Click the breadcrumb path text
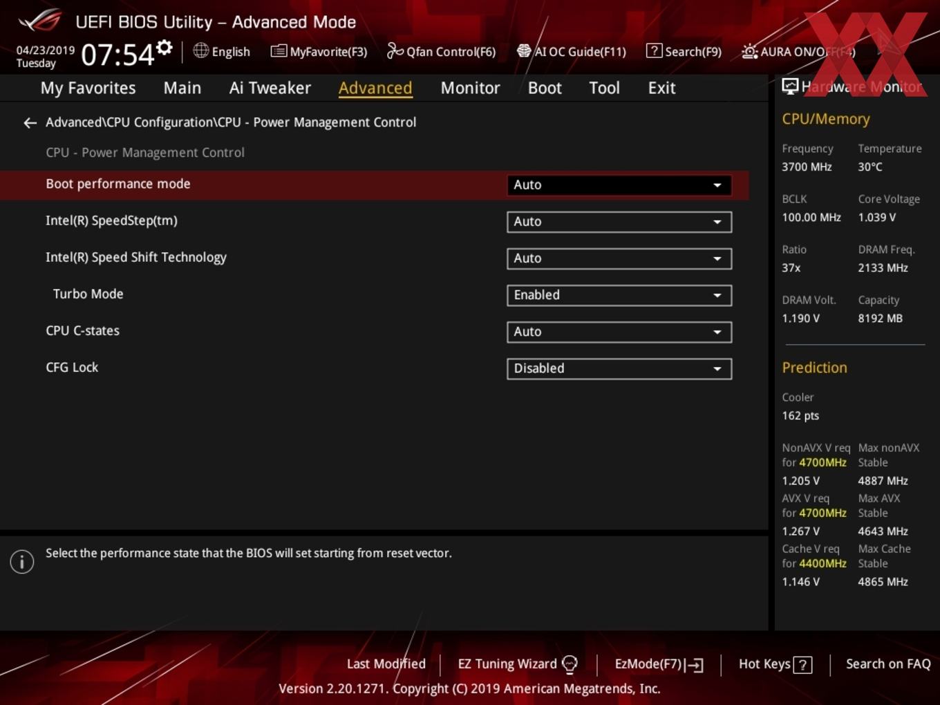The image size is (940, 705). (x=231, y=122)
